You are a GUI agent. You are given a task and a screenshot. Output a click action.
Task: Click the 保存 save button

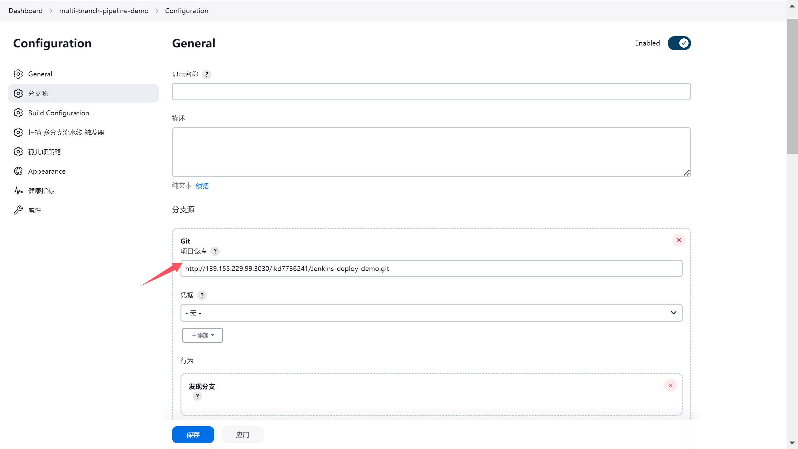tap(193, 435)
